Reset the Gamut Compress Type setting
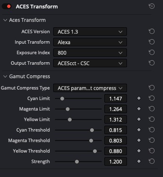Screen dimensions: 163x177 152,88
